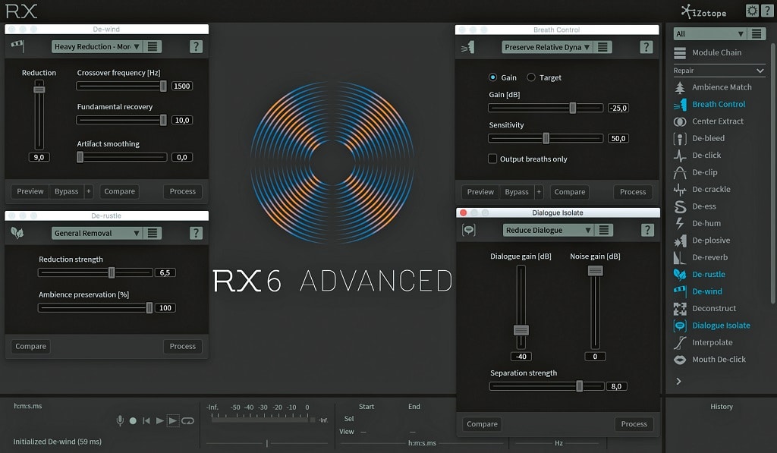This screenshot has height=453, width=777.
Task: Click play button in transport
Action: 159,421
